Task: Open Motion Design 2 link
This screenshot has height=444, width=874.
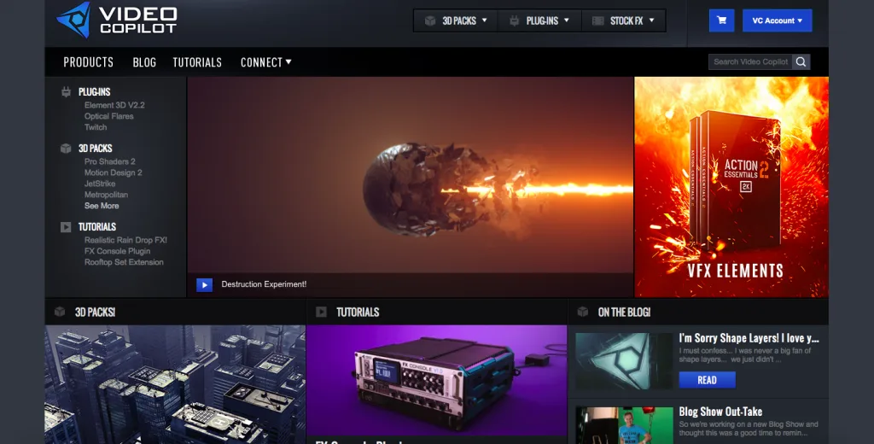Action: pyautogui.click(x=114, y=172)
